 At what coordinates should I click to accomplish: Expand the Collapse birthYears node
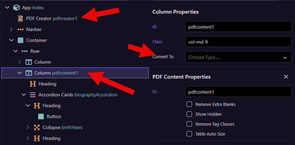(28, 128)
